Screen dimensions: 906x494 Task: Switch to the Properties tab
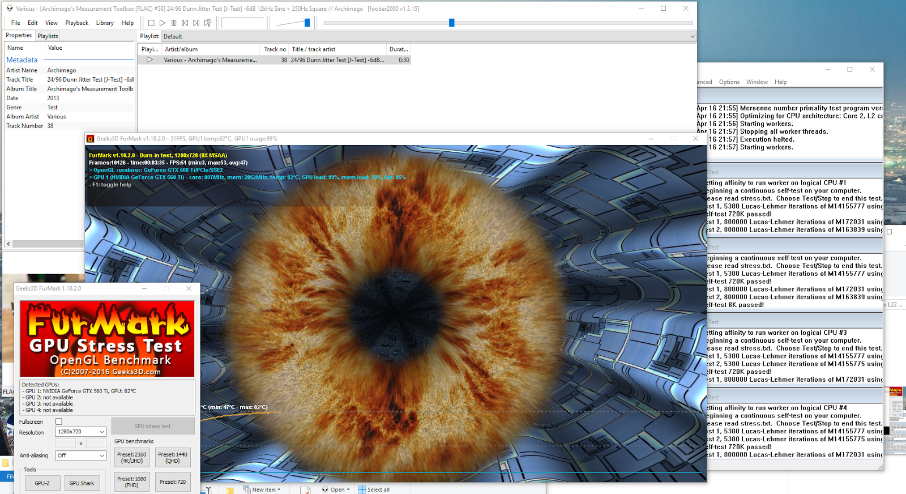point(19,35)
